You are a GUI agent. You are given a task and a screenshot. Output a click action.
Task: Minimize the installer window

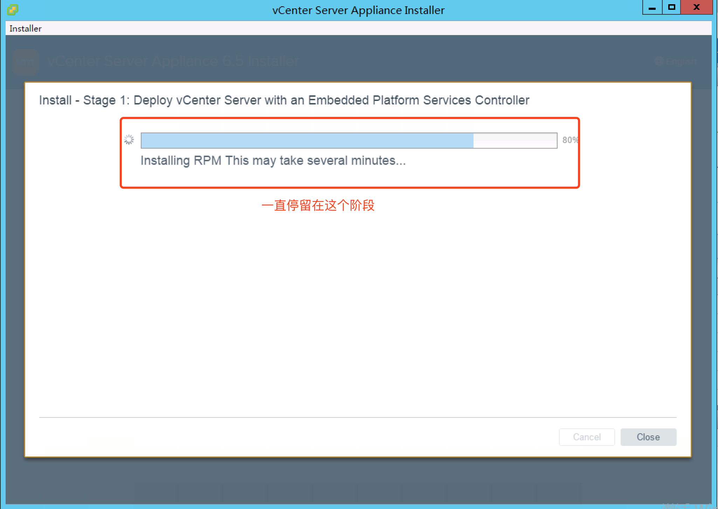pyautogui.click(x=652, y=7)
